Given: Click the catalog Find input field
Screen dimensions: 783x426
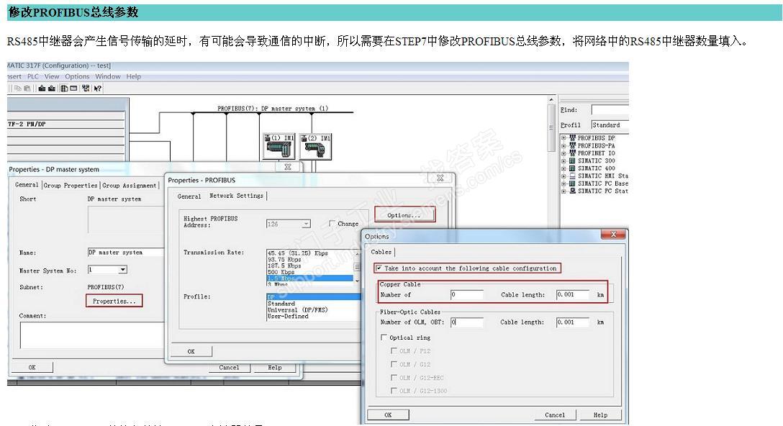Looking at the screenshot, I should coord(610,109).
